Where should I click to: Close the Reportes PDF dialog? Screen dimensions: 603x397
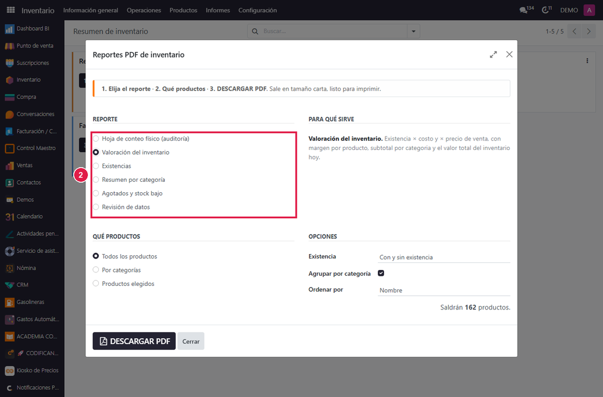point(509,55)
